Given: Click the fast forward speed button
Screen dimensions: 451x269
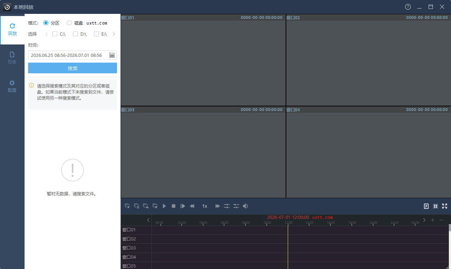Looking at the screenshot, I should pos(218,206).
